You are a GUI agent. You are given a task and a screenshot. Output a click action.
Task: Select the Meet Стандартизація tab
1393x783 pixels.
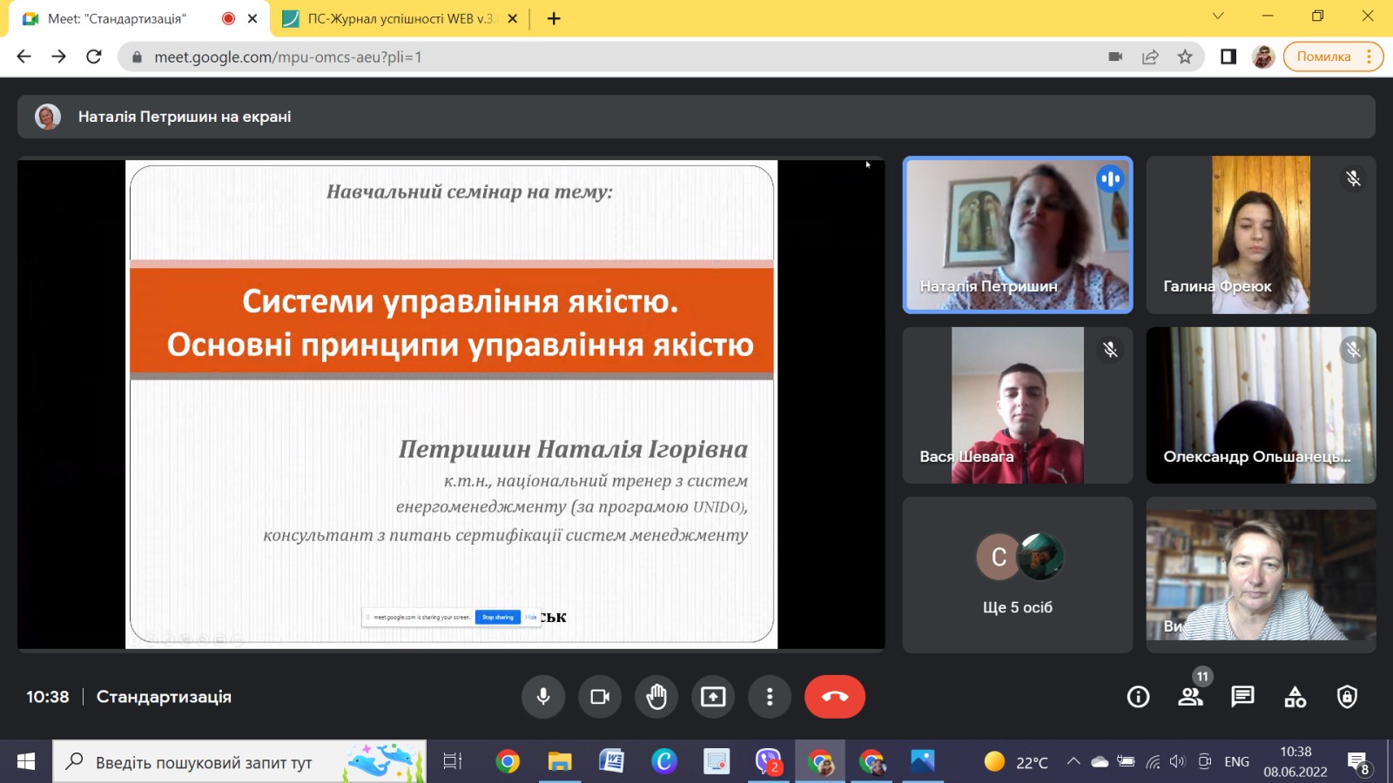[x=131, y=17]
